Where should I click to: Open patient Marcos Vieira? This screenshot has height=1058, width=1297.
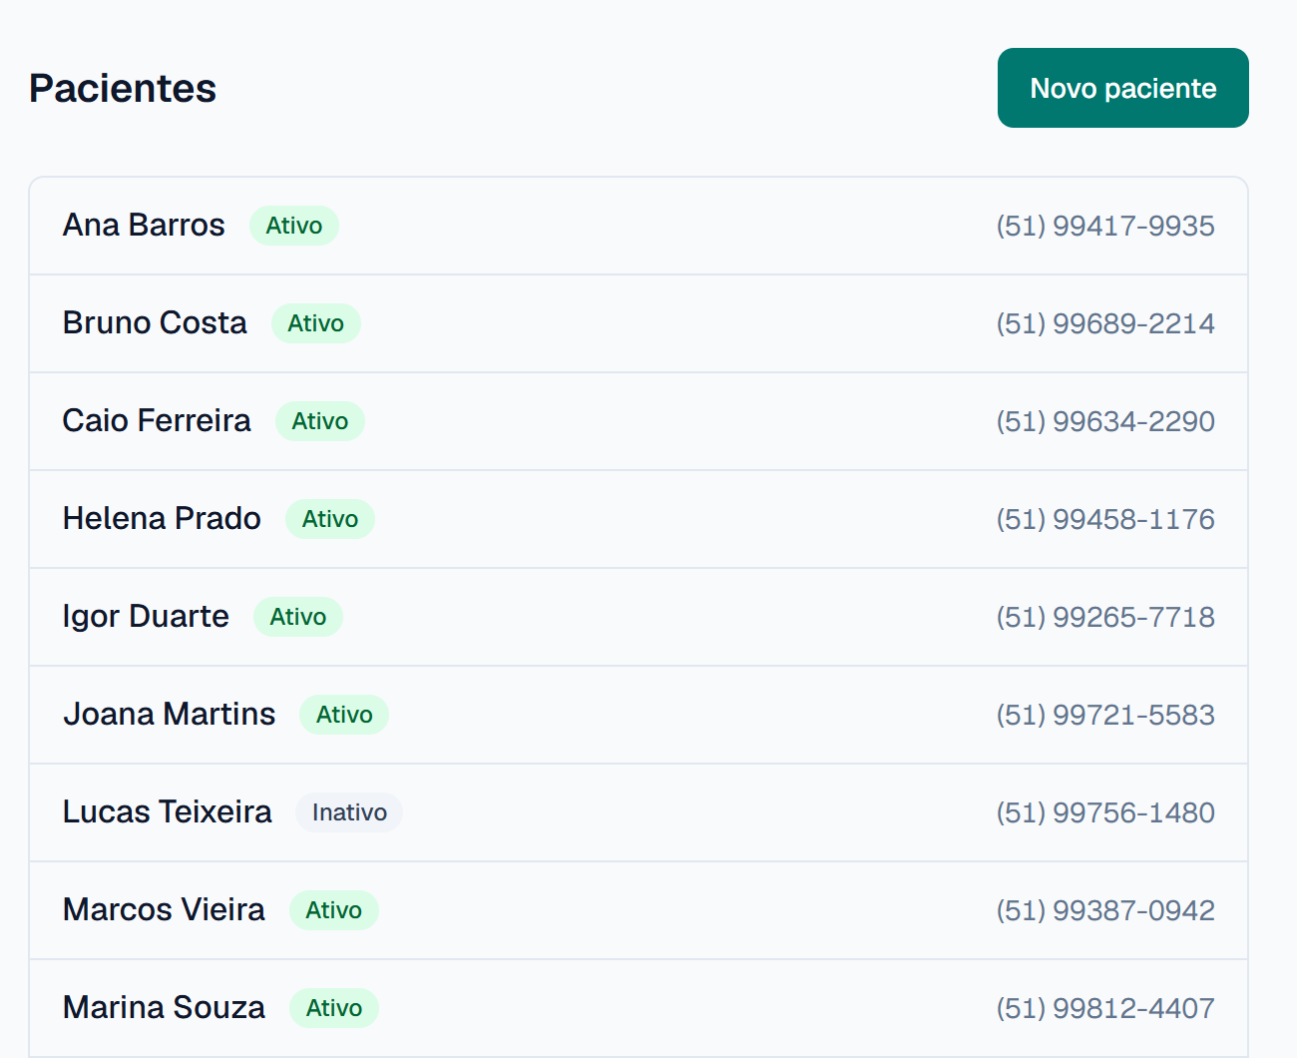[x=639, y=910]
